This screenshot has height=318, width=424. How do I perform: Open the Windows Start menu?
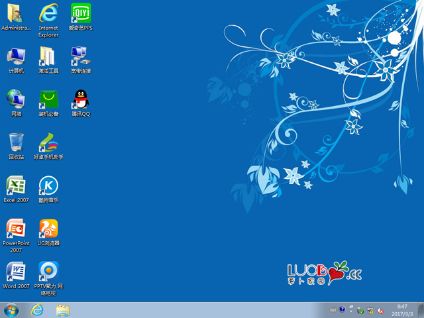11,309
